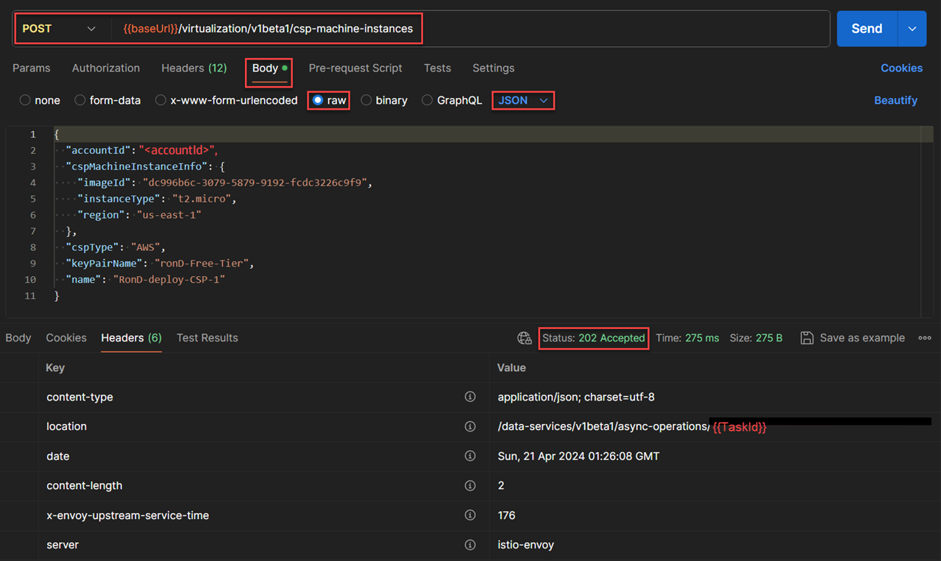The height and width of the screenshot is (561, 941).
Task: Click the application/json; charset=utf-8 value
Action: pyautogui.click(x=576, y=397)
